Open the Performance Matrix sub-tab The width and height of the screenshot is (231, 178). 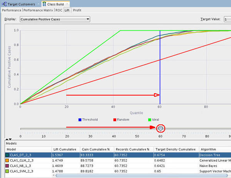point(38,10)
